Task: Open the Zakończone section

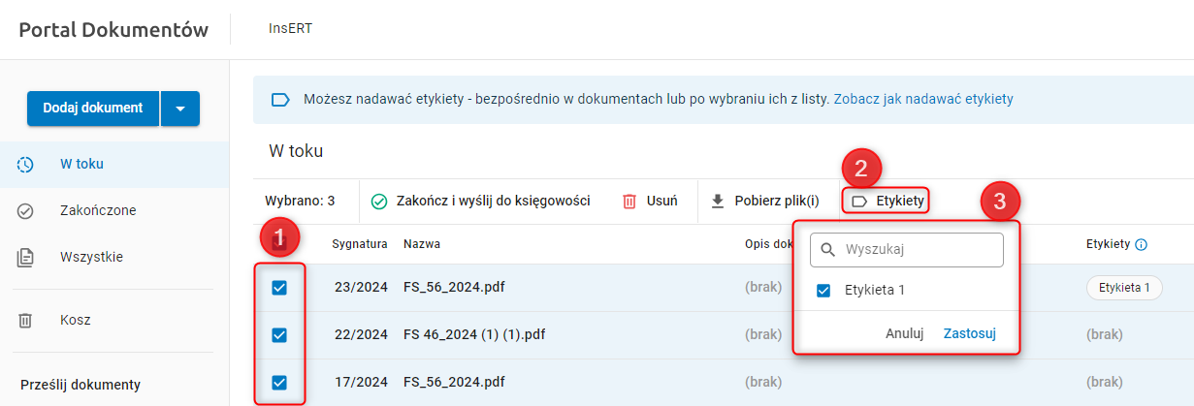Action: 98,211
